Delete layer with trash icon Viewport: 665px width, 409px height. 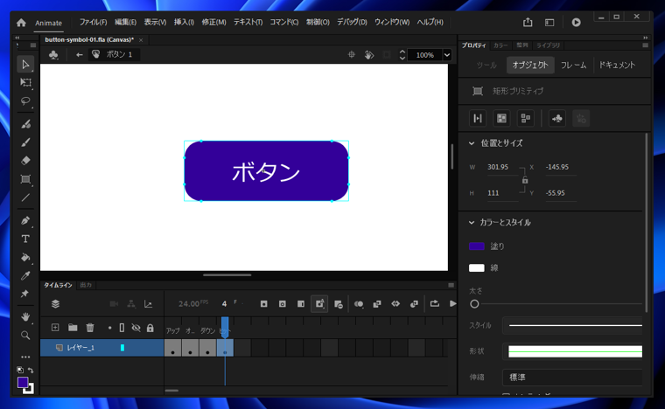[x=90, y=327]
